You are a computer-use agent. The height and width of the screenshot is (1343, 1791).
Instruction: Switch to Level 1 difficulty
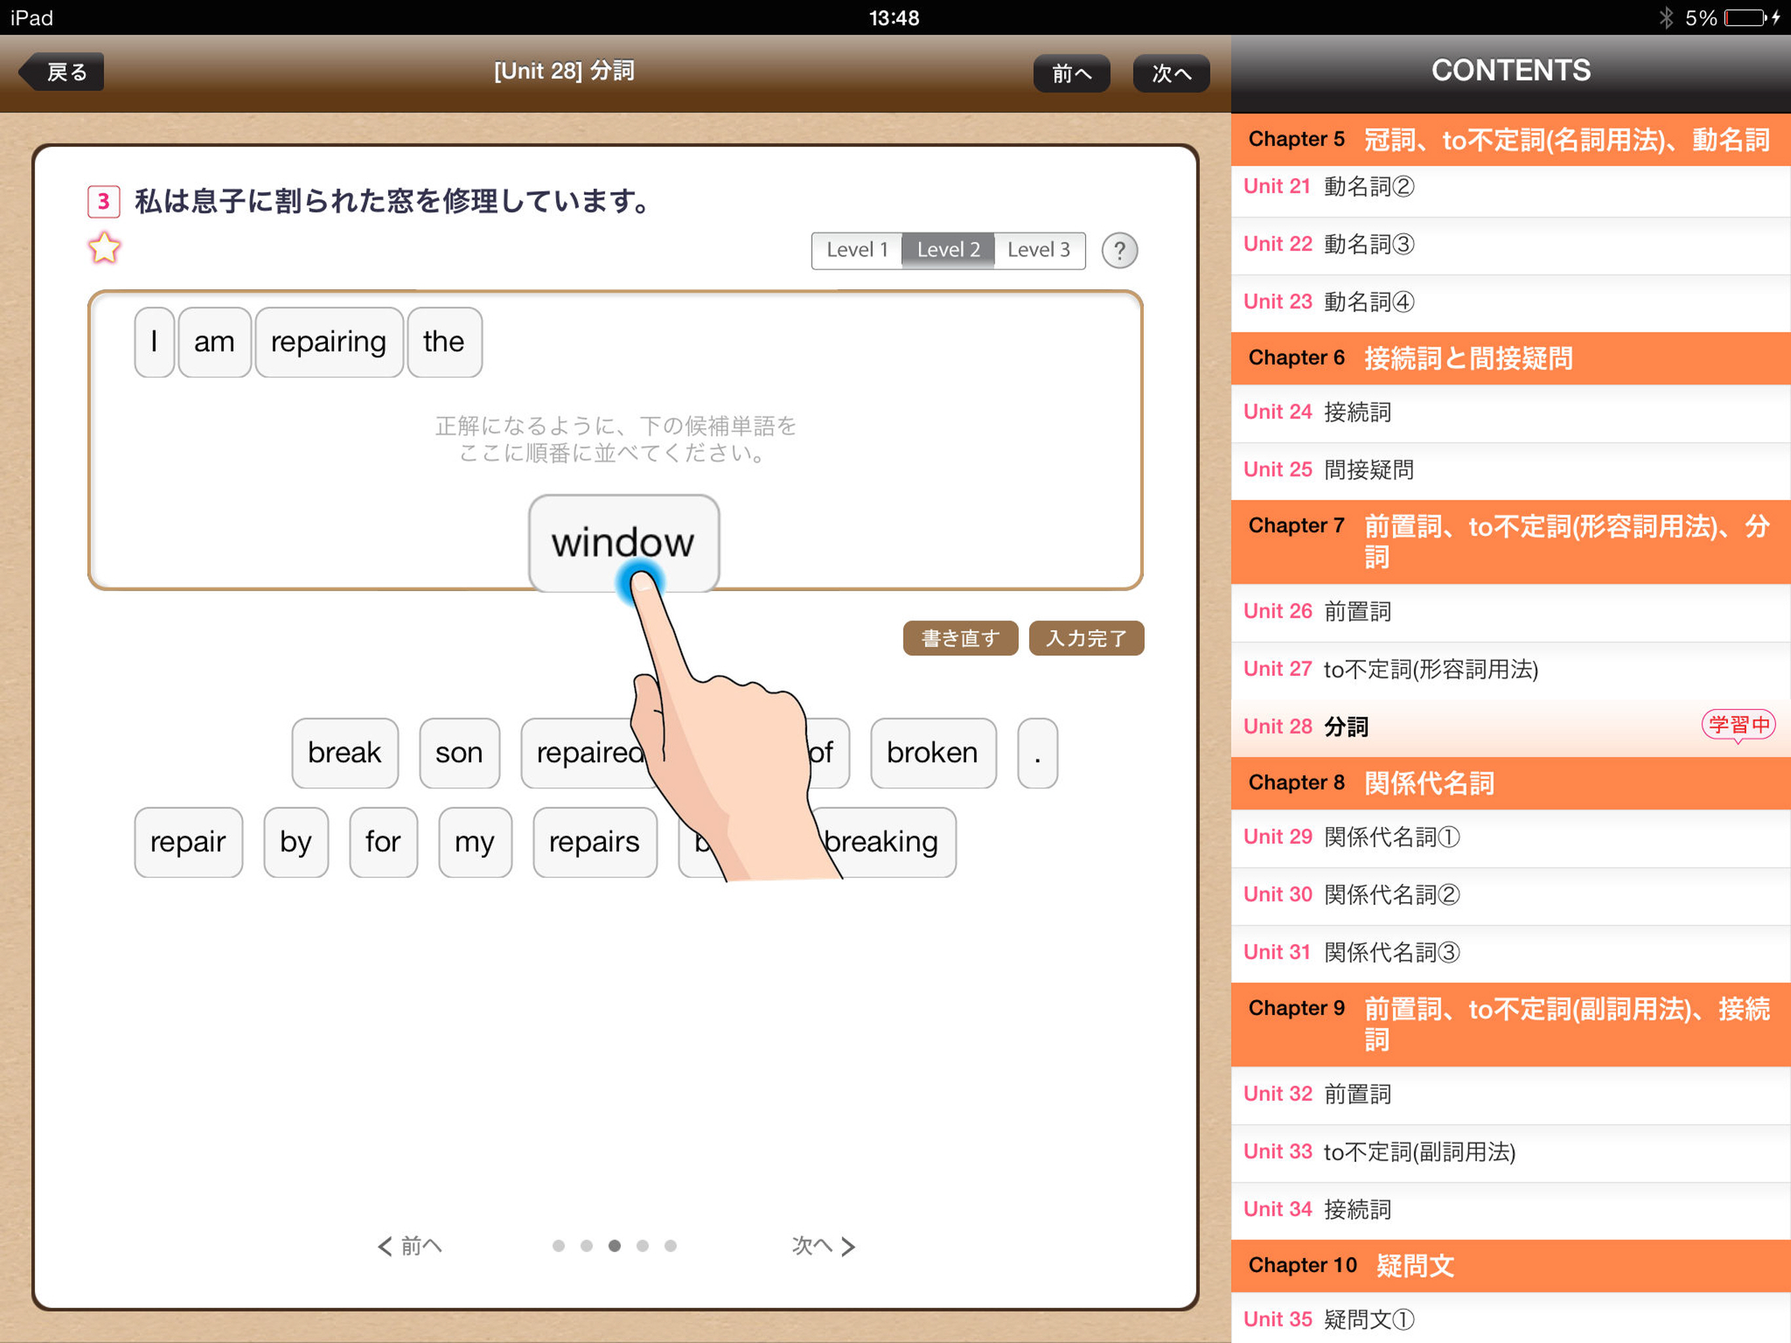click(x=857, y=249)
